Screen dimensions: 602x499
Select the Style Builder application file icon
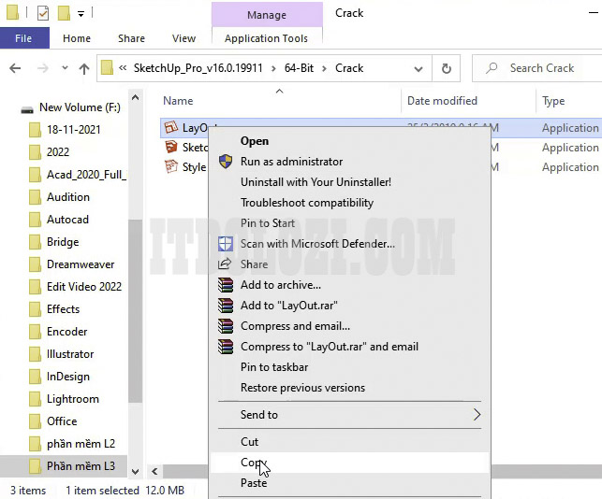pos(170,167)
